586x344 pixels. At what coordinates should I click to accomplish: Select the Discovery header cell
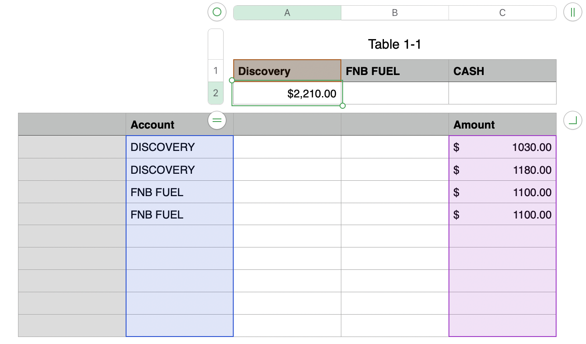coord(287,71)
